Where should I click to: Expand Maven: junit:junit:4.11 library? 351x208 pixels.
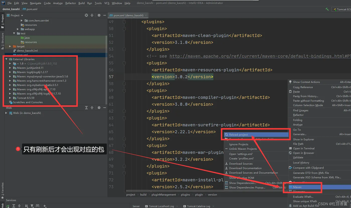point(10,68)
